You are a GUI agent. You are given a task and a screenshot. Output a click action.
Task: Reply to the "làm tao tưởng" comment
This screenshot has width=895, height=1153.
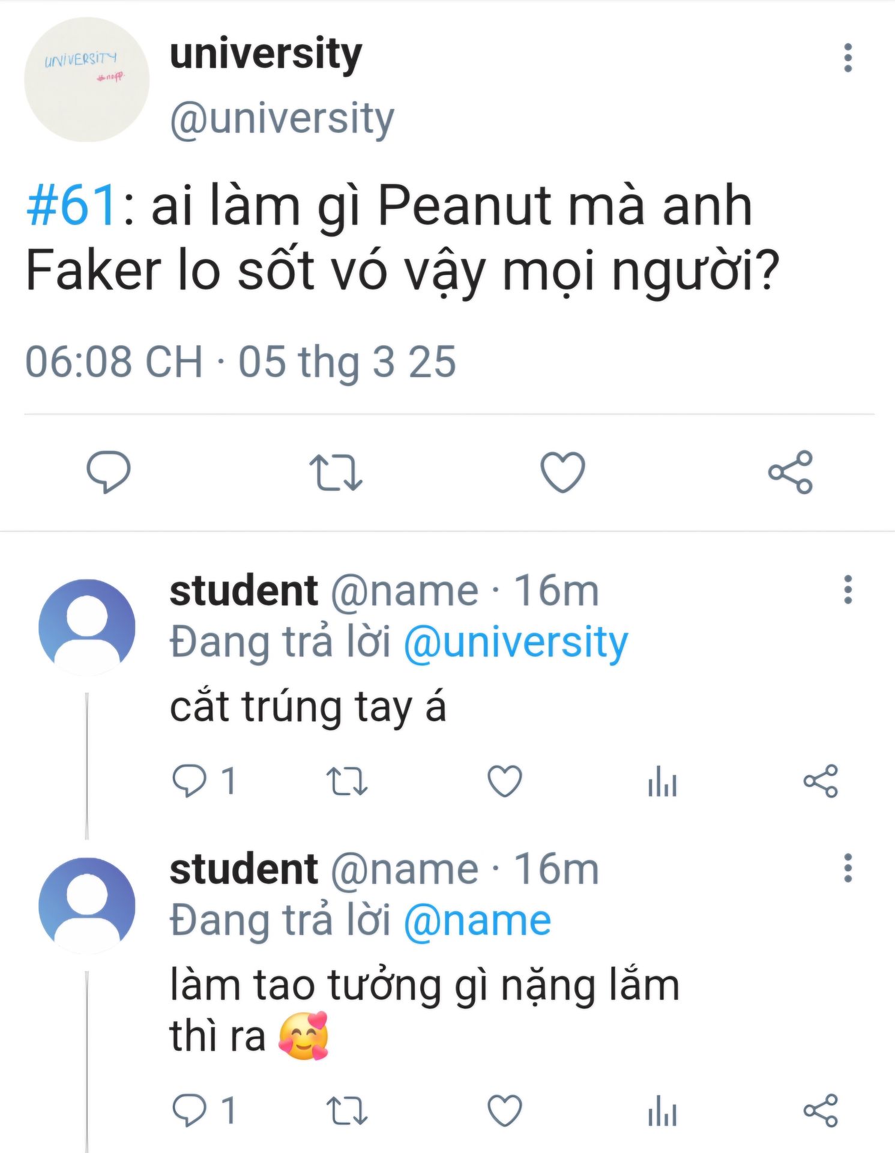click(x=190, y=1110)
